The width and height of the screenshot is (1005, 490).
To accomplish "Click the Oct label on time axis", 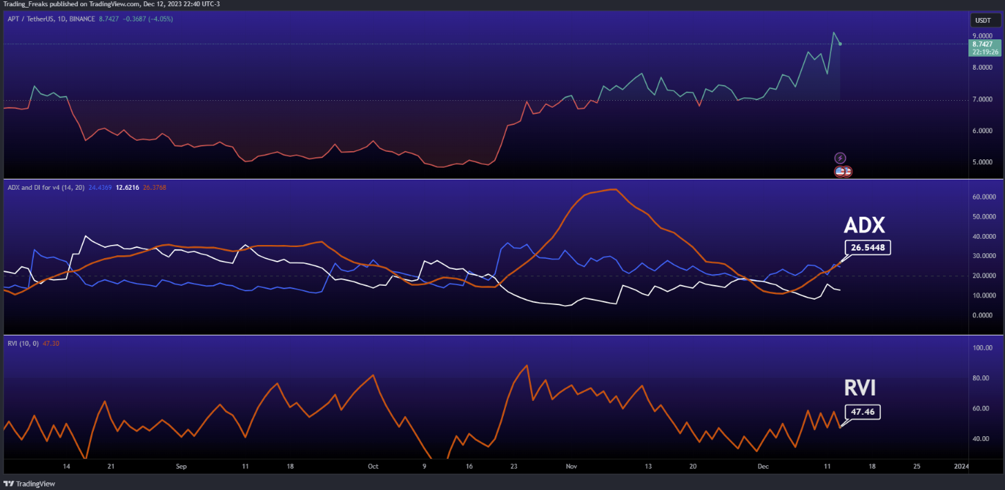I will point(373,466).
